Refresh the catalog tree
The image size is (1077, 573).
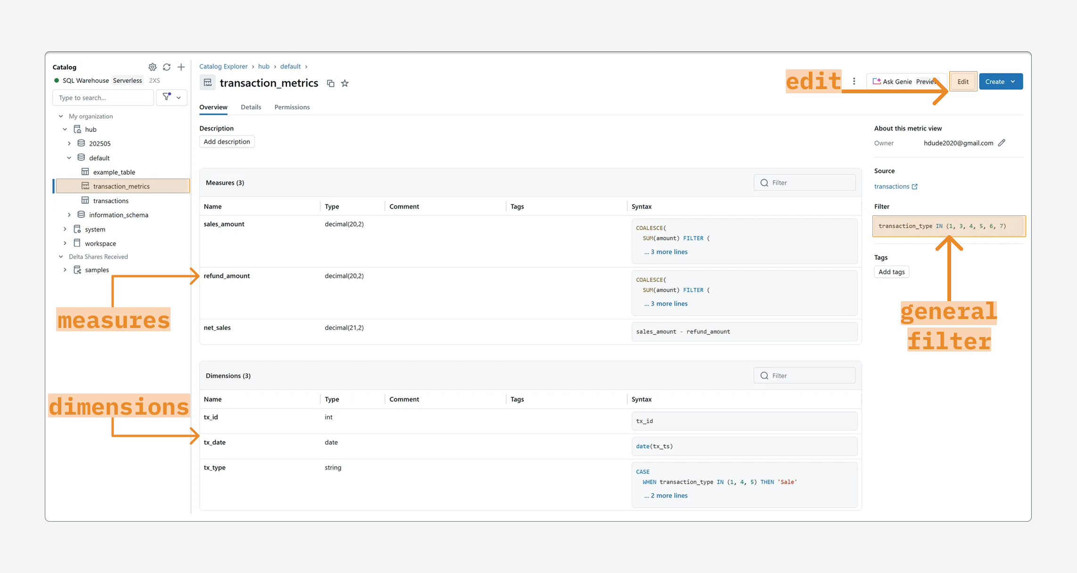coord(167,67)
